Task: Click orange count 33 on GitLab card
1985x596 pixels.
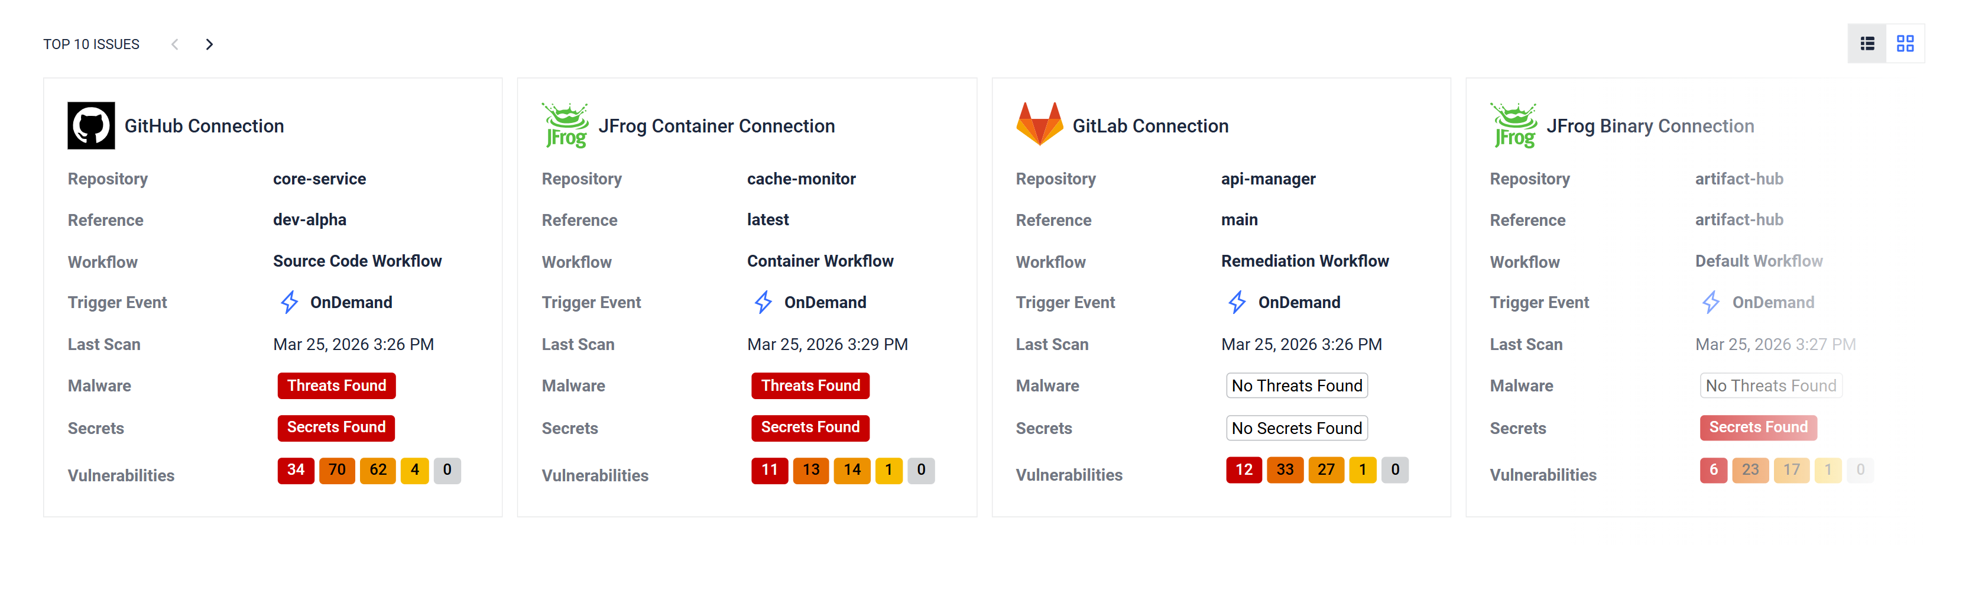Action: tap(1285, 469)
